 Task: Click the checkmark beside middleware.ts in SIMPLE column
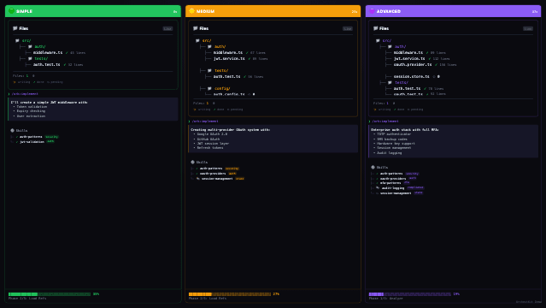[x=67, y=53]
